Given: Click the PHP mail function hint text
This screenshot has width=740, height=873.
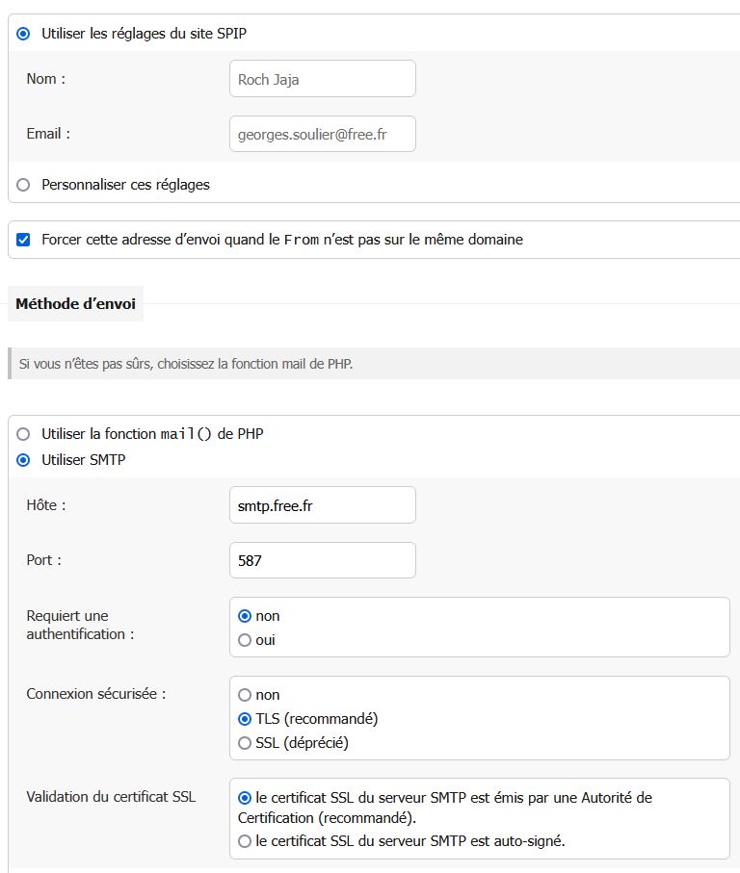Looking at the screenshot, I should (x=186, y=364).
